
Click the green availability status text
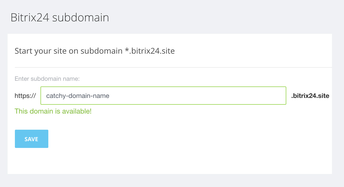pos(53,111)
